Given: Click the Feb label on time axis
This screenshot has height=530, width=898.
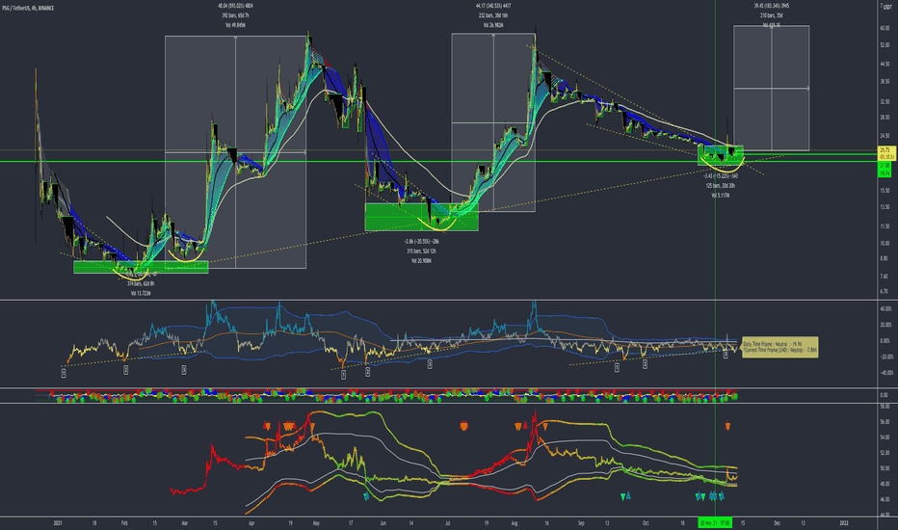Looking at the screenshot, I should pyautogui.click(x=124, y=523).
